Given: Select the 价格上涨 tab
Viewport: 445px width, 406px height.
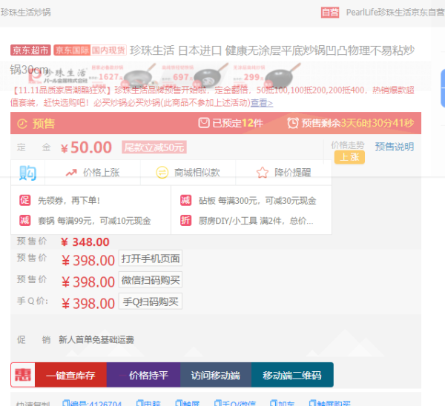Looking at the screenshot, I should coord(93,173).
